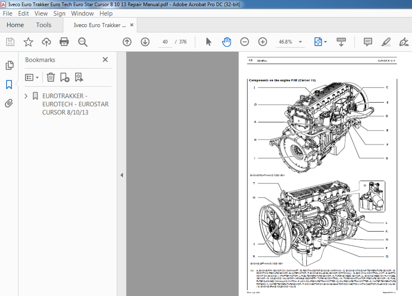The image size is (412, 296).
Task: Go to previous page arrow
Action: [x=127, y=42]
